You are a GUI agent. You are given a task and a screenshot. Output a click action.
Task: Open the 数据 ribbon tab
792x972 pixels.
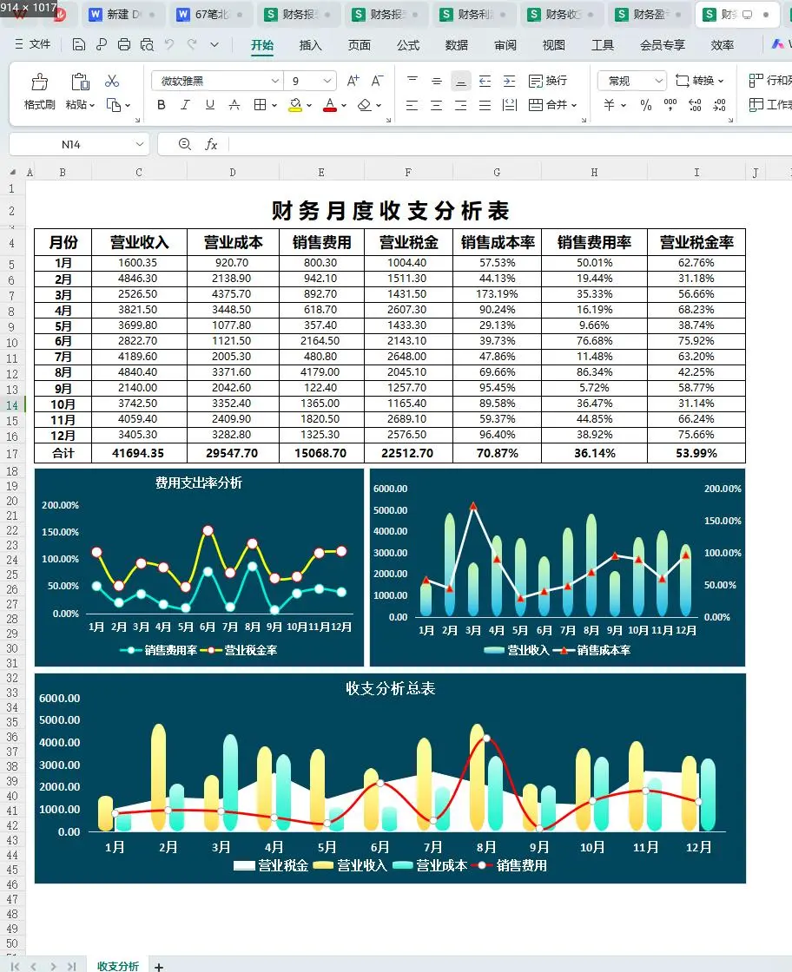(x=457, y=45)
